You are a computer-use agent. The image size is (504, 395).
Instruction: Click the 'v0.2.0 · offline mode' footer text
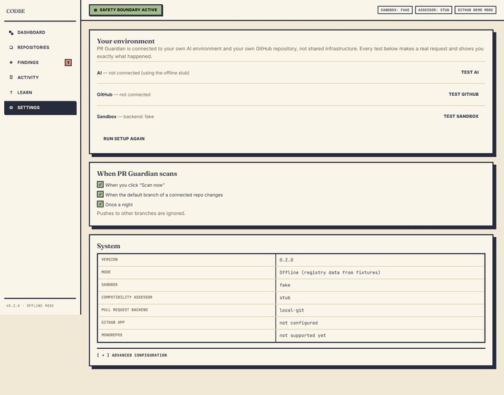click(30, 306)
